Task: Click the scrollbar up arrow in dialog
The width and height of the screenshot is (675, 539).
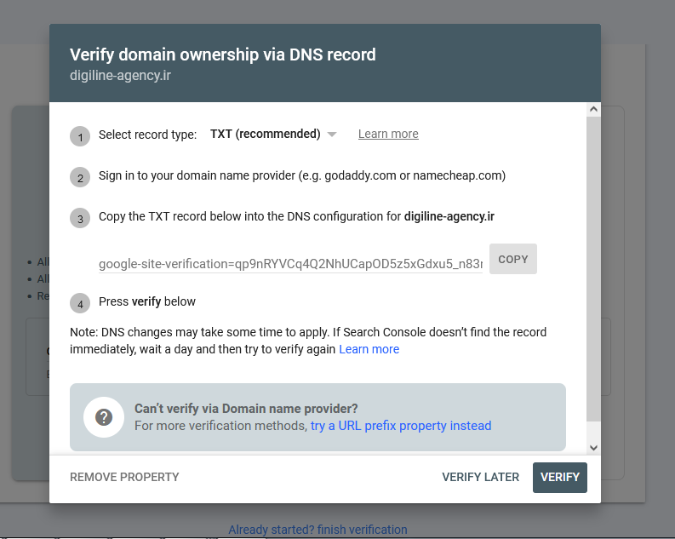Action: [x=593, y=110]
